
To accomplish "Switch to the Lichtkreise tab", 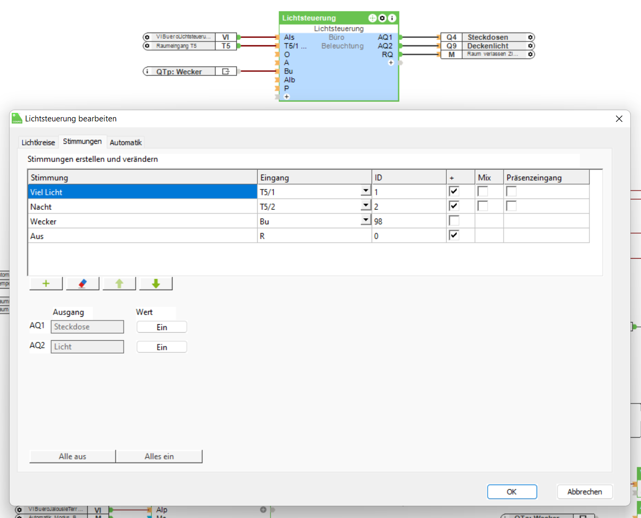I will (38, 143).
